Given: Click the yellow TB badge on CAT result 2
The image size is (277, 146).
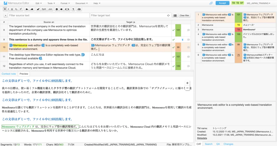Looking at the screenshot, I should [x=238, y=25].
